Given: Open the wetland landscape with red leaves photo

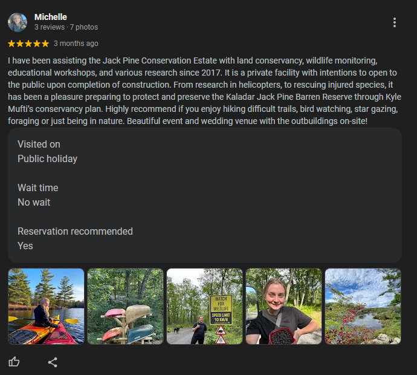Looking at the screenshot, I should 363,306.
